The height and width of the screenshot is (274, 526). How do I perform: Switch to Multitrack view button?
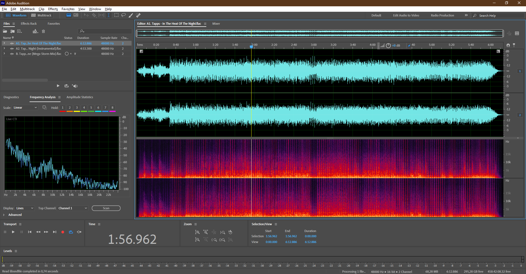(41, 15)
